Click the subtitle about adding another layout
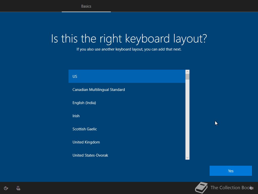258x194 pixels. [129, 49]
